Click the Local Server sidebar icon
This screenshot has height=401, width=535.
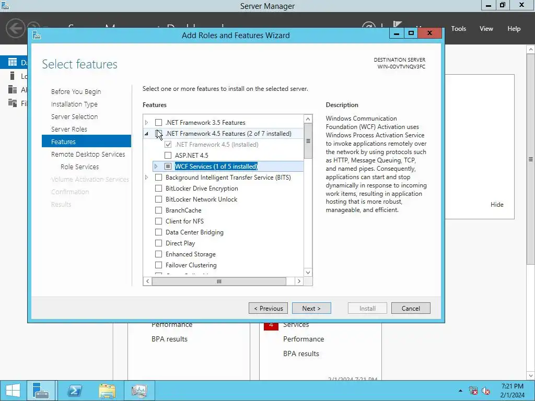13,76
